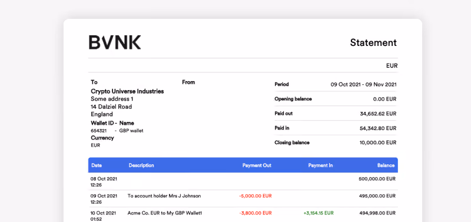The width and height of the screenshot is (471, 222).
Task: Click the To label
Action: (94, 82)
